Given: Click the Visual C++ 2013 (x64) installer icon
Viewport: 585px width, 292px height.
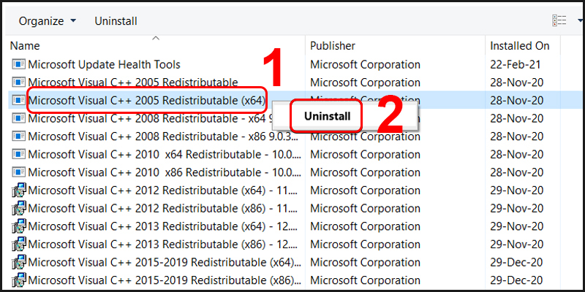Looking at the screenshot, I should click(19, 226).
